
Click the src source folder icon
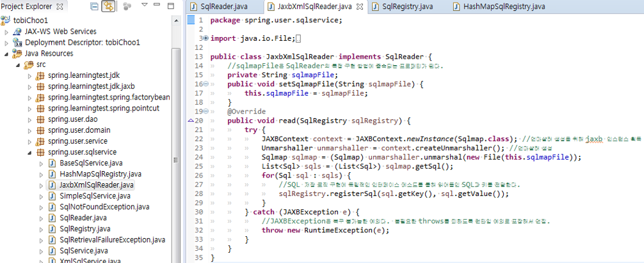[29, 64]
